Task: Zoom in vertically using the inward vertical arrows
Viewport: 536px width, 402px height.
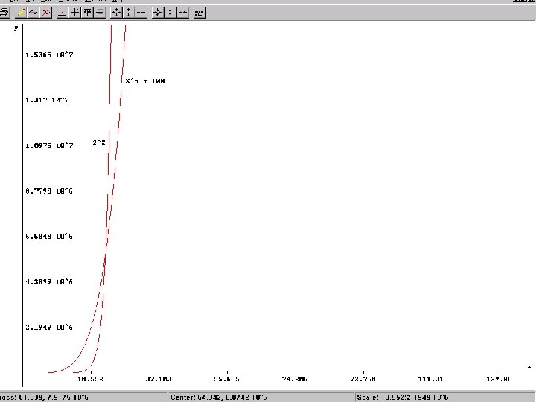Action: pyautogui.click(x=170, y=13)
